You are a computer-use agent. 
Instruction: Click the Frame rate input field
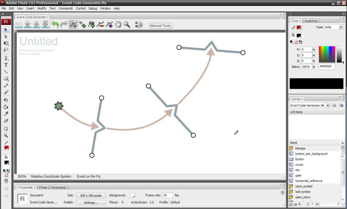click(168, 195)
